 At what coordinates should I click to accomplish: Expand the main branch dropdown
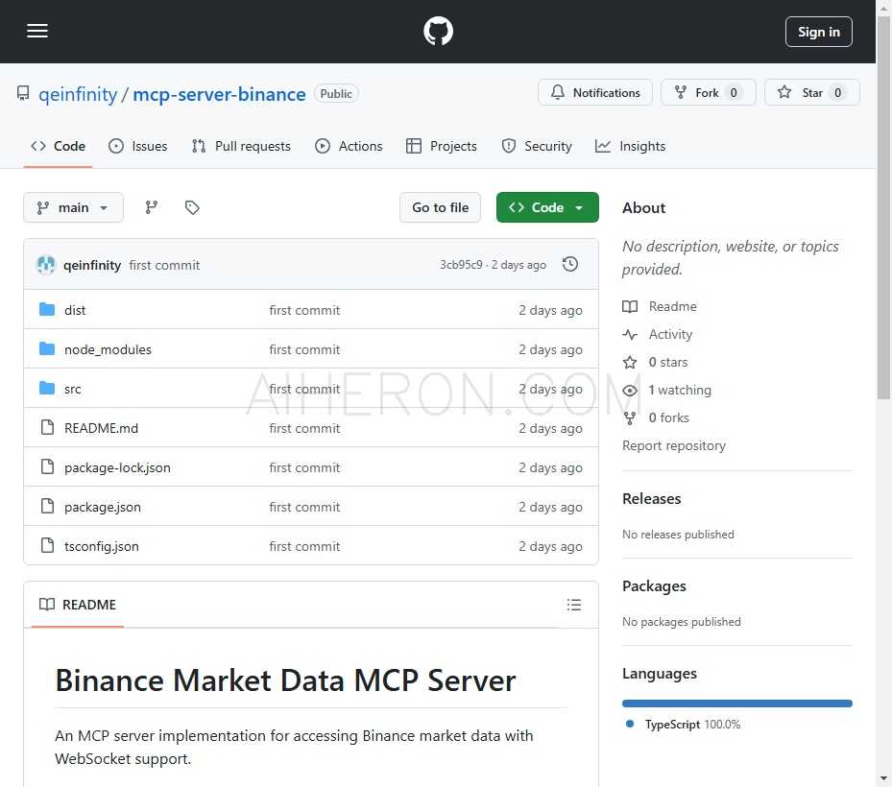pyautogui.click(x=73, y=207)
